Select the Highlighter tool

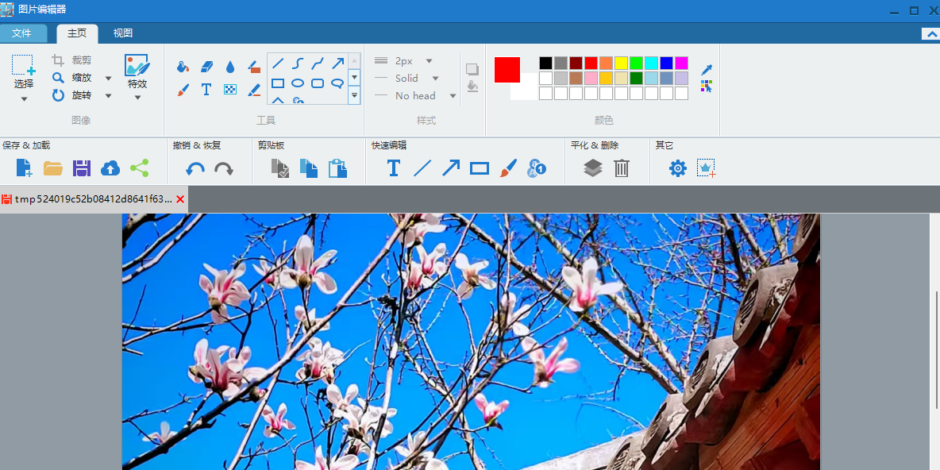point(253,67)
